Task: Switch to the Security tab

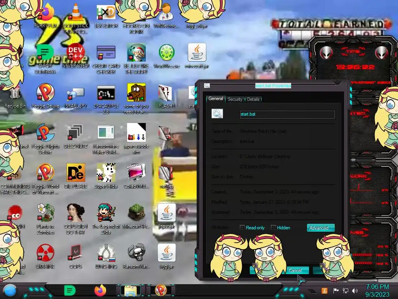Action: 235,99
